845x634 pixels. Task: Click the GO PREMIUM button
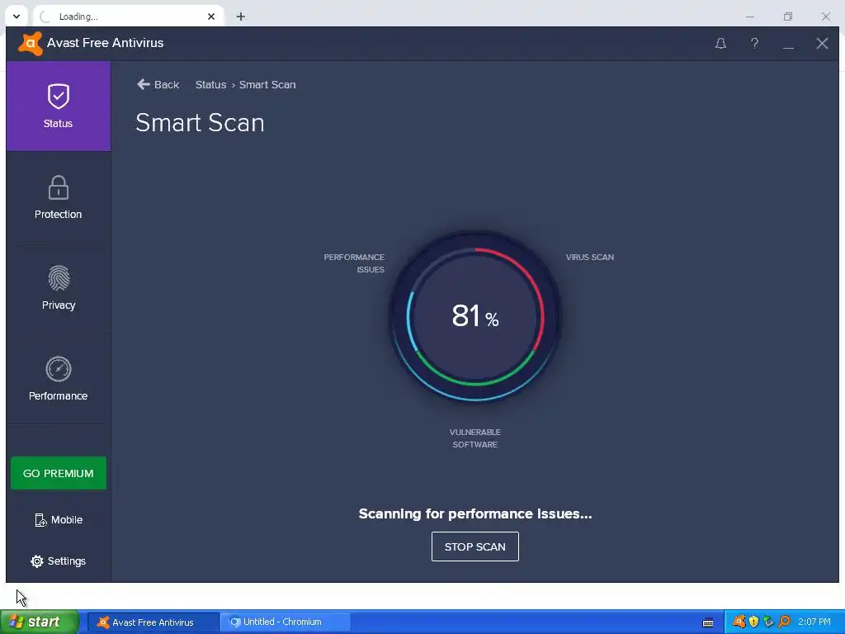[59, 473]
